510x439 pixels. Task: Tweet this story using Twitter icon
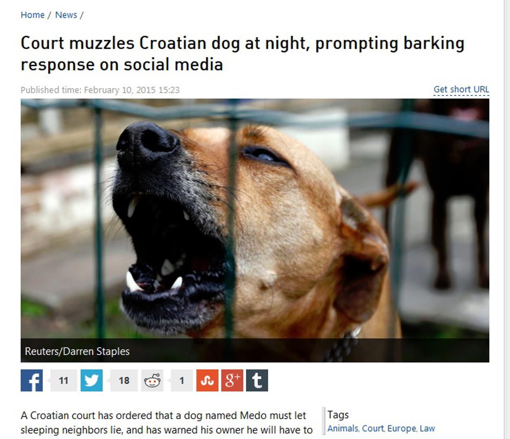click(91, 380)
